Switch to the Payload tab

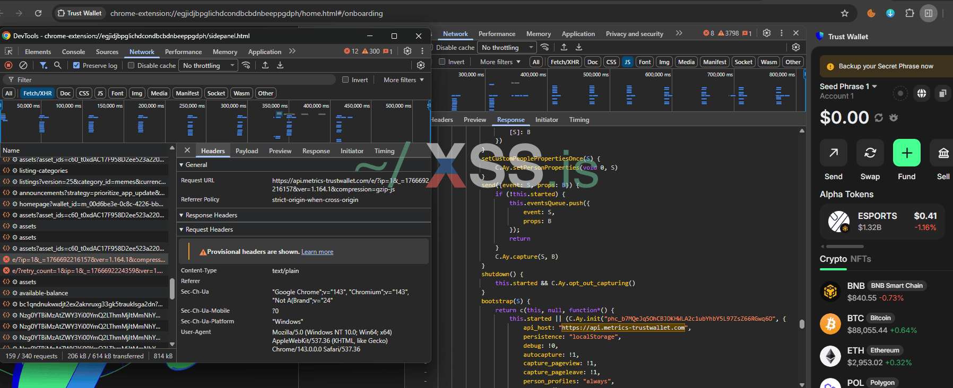pyautogui.click(x=247, y=151)
